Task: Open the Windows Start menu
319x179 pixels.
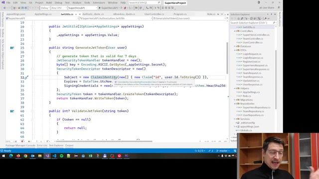Action: pos(3,156)
